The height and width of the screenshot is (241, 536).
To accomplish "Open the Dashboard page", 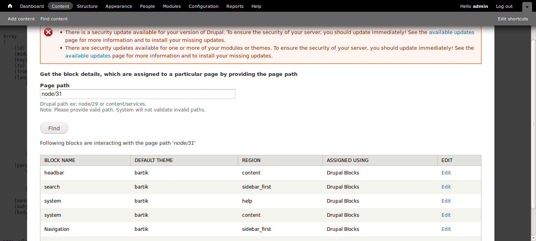I will (x=32, y=6).
